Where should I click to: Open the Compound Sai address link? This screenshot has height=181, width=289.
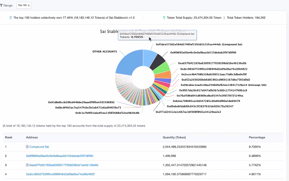39,147
